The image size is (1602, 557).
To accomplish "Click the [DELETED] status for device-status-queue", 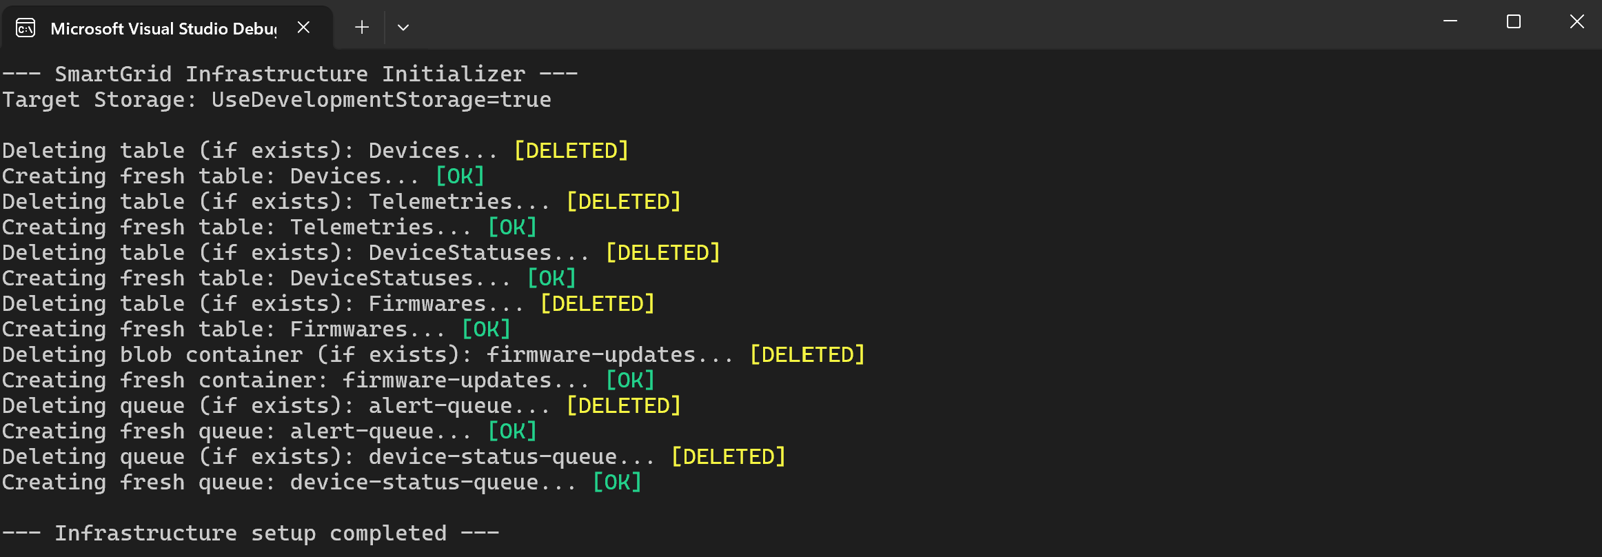I will (729, 456).
